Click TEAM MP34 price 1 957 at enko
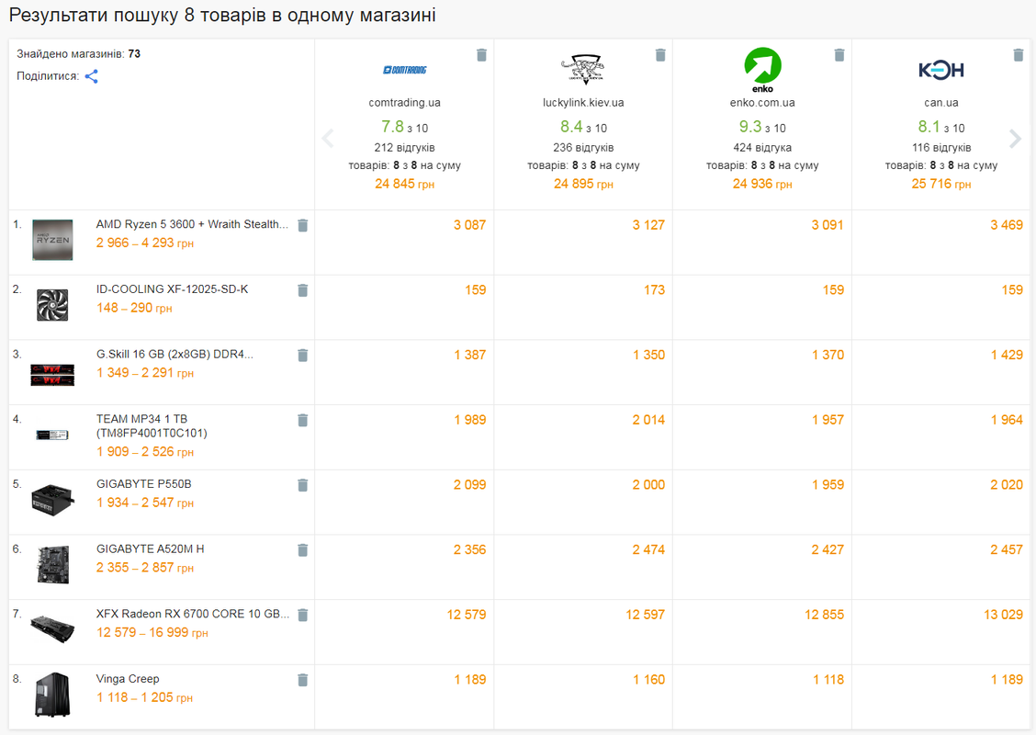1036x735 pixels. [828, 420]
